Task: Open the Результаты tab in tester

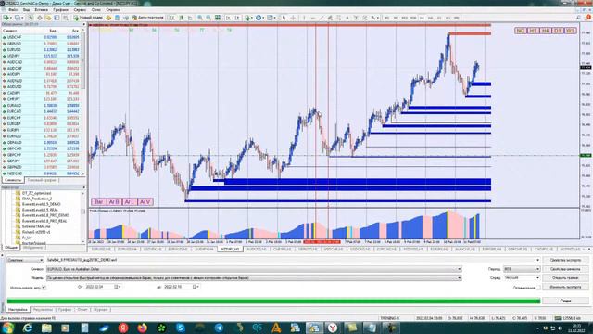Action: [x=43, y=309]
